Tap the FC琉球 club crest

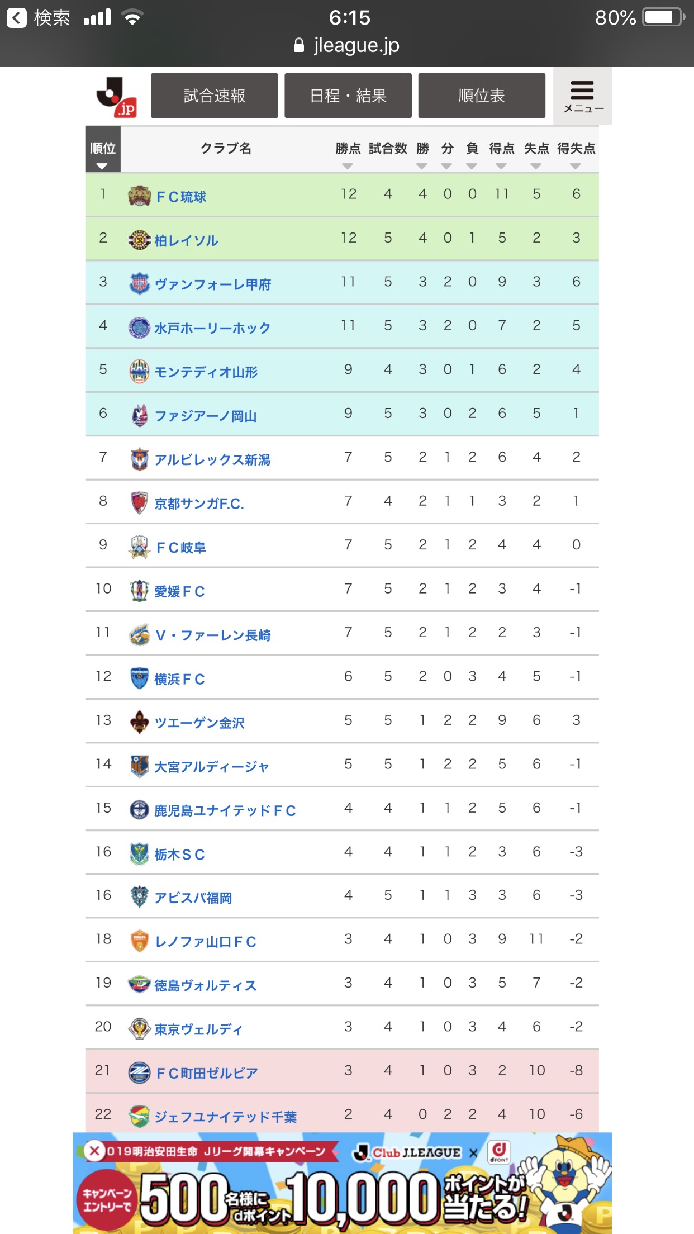click(x=139, y=196)
